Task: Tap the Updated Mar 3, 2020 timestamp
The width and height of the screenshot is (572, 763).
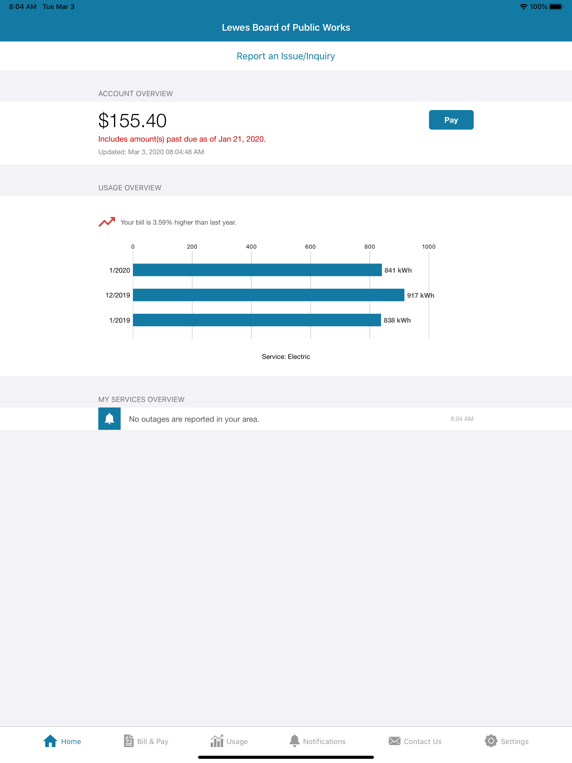Action: click(x=151, y=152)
